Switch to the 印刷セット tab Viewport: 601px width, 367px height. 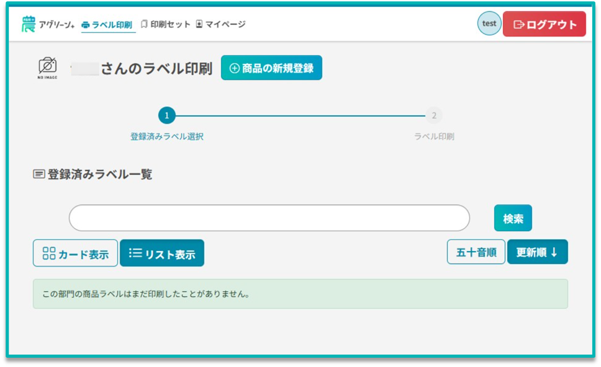(166, 24)
